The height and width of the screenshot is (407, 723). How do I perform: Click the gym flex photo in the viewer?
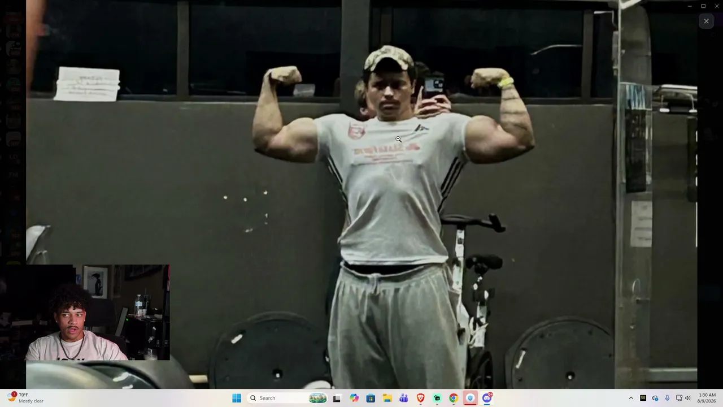click(361, 194)
